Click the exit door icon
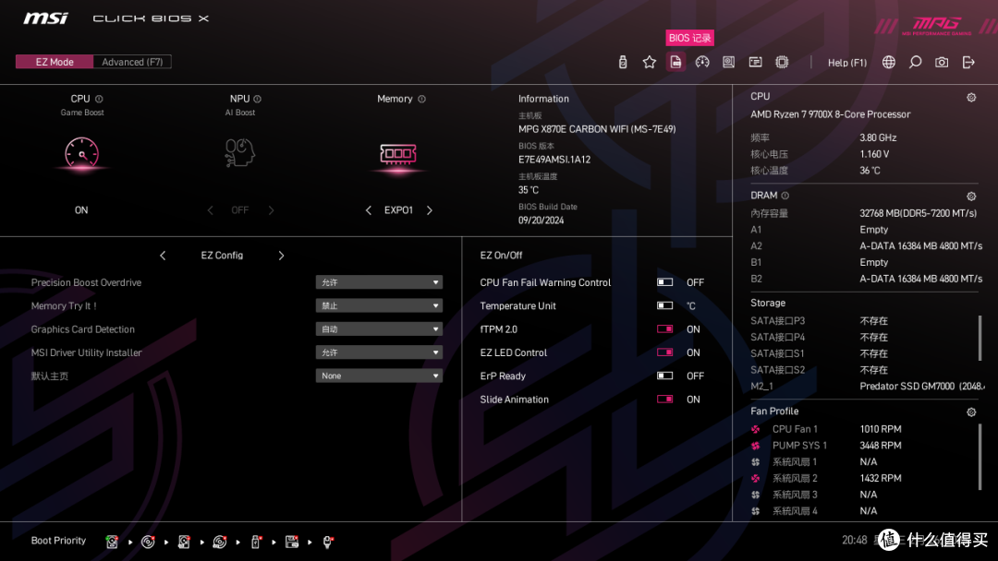998x561 pixels. [x=968, y=62]
